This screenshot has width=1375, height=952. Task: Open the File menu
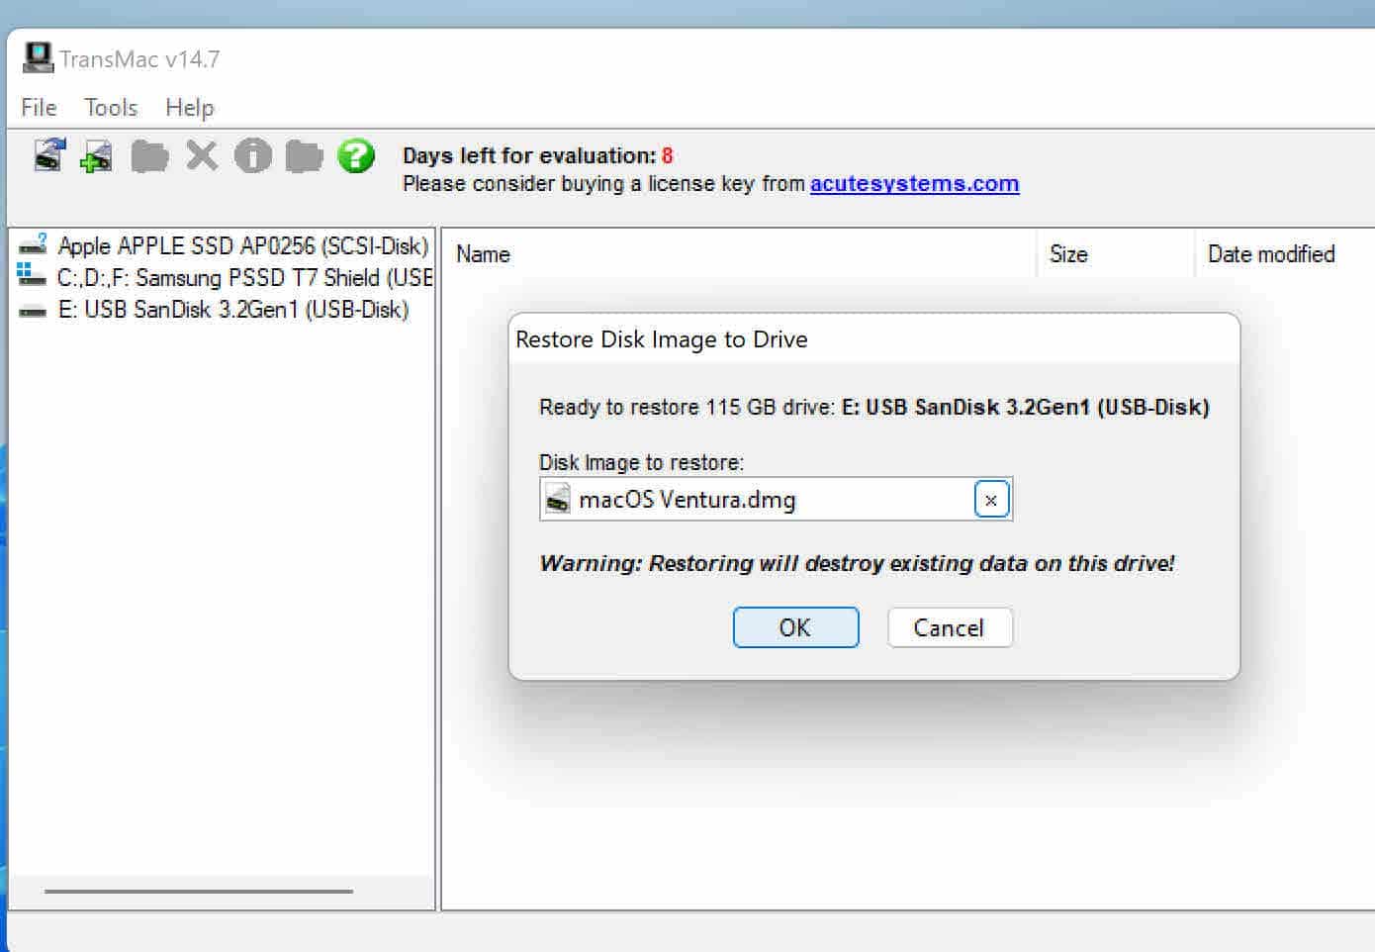[39, 107]
